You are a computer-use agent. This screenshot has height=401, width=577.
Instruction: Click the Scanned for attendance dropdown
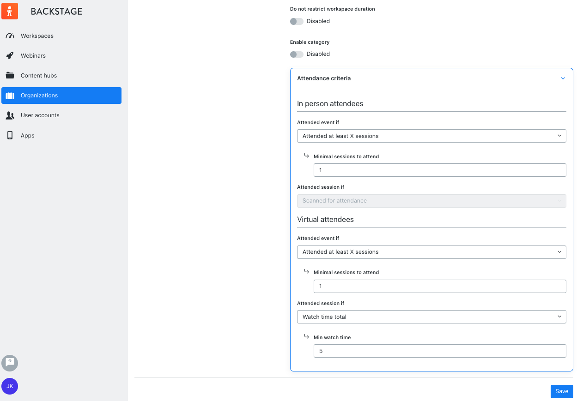click(431, 201)
